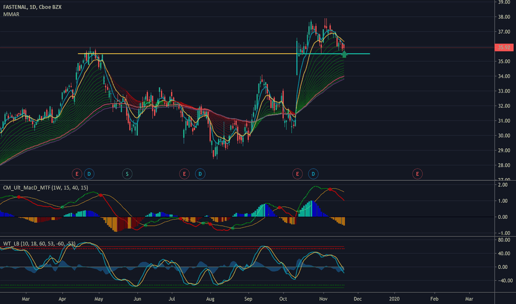Click the May label on the time axis
Viewport: 516px width, 304px height.
99,298
